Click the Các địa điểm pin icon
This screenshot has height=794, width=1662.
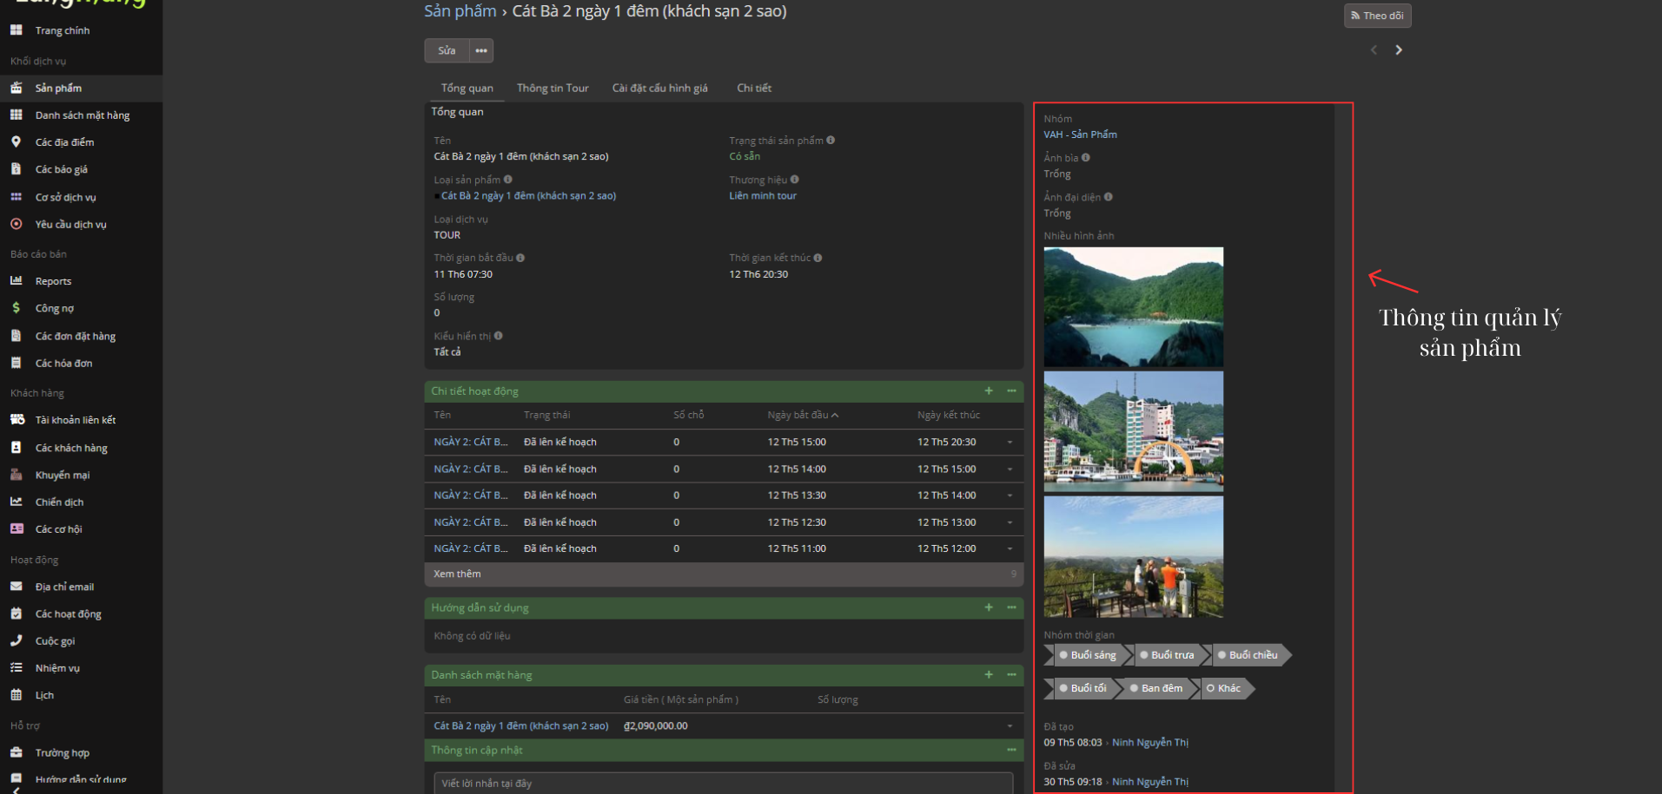(x=16, y=141)
